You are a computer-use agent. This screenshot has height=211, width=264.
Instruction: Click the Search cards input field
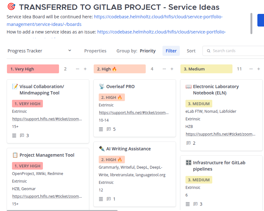237,51
